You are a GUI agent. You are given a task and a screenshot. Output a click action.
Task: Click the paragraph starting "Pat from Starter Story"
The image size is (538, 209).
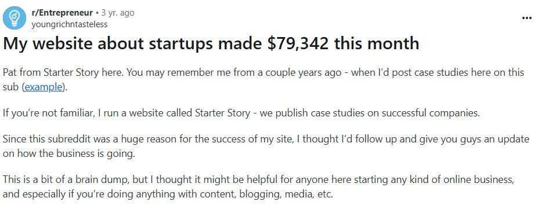(263, 80)
